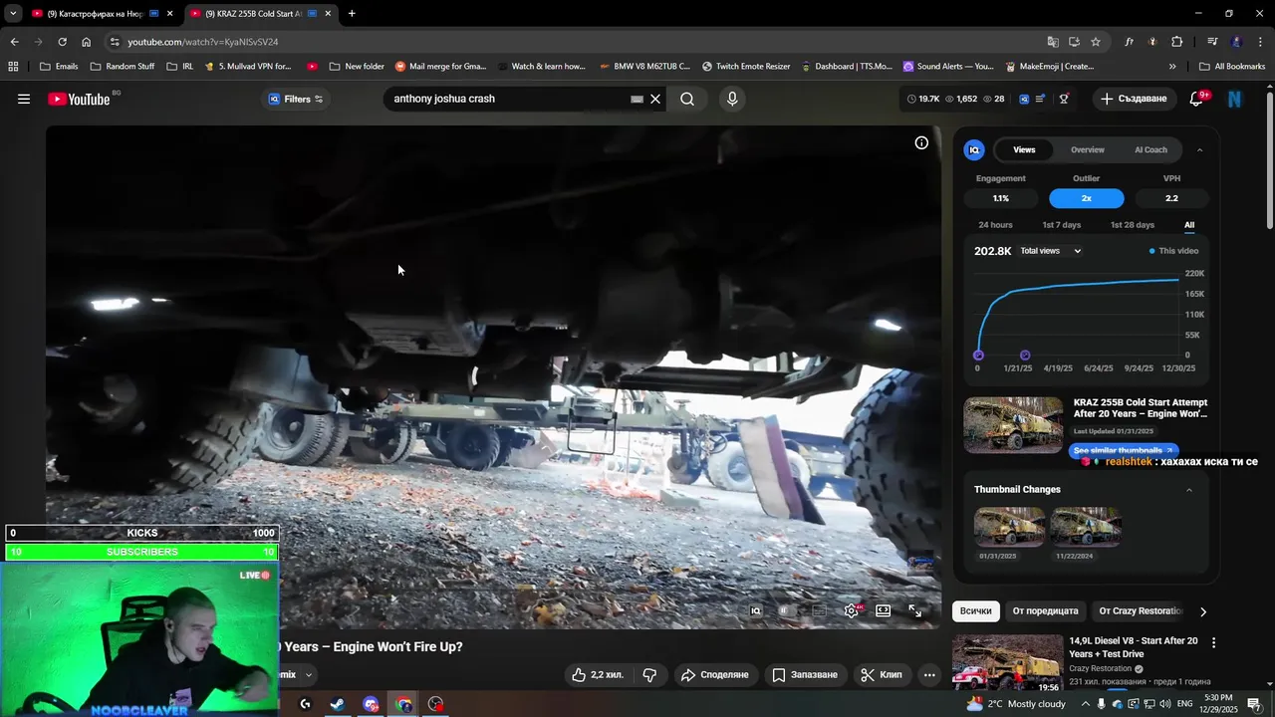Image resolution: width=1275 pixels, height=717 pixels.
Task: Save the video with Запазване
Action: [x=805, y=674]
